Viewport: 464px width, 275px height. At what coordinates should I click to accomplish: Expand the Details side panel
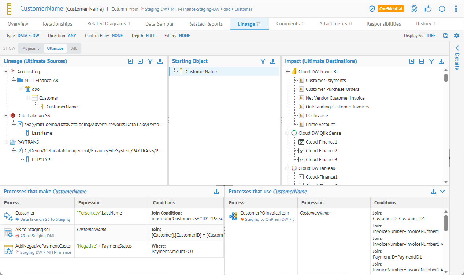pyautogui.click(x=457, y=48)
